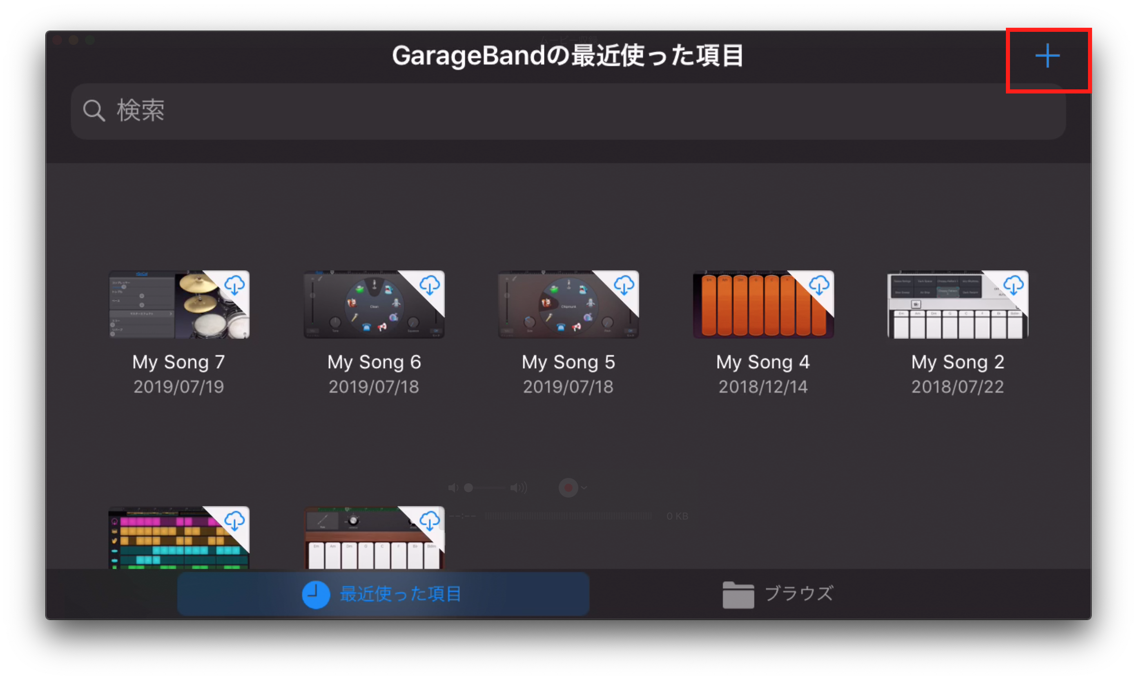Click the My Song 6 title text
The height and width of the screenshot is (680, 1137).
coord(374,362)
